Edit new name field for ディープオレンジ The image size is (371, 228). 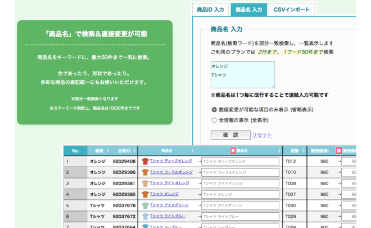(240, 162)
